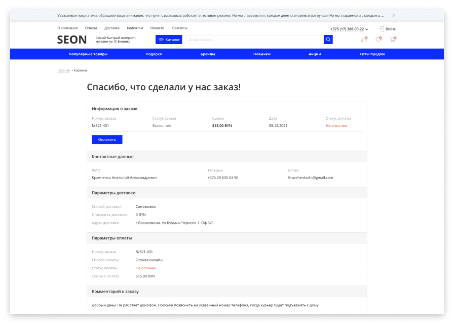Click phone +375 29 635 63 96

(x=222, y=177)
